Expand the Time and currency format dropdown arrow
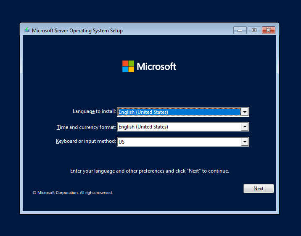301x236 pixels. 245,127
